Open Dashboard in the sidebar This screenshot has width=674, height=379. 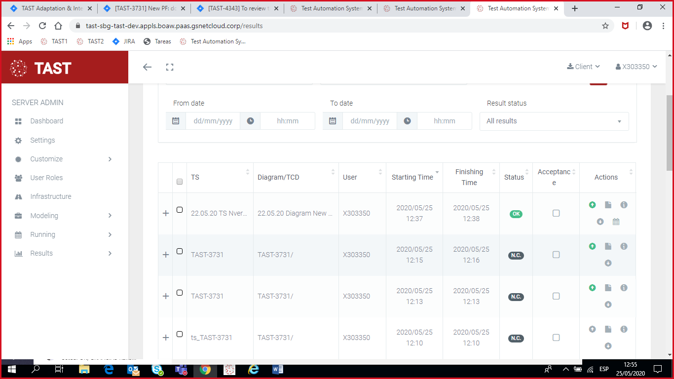coord(46,121)
